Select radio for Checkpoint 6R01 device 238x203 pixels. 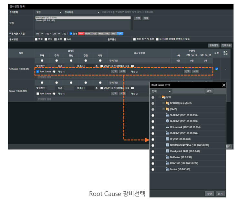[153, 152]
